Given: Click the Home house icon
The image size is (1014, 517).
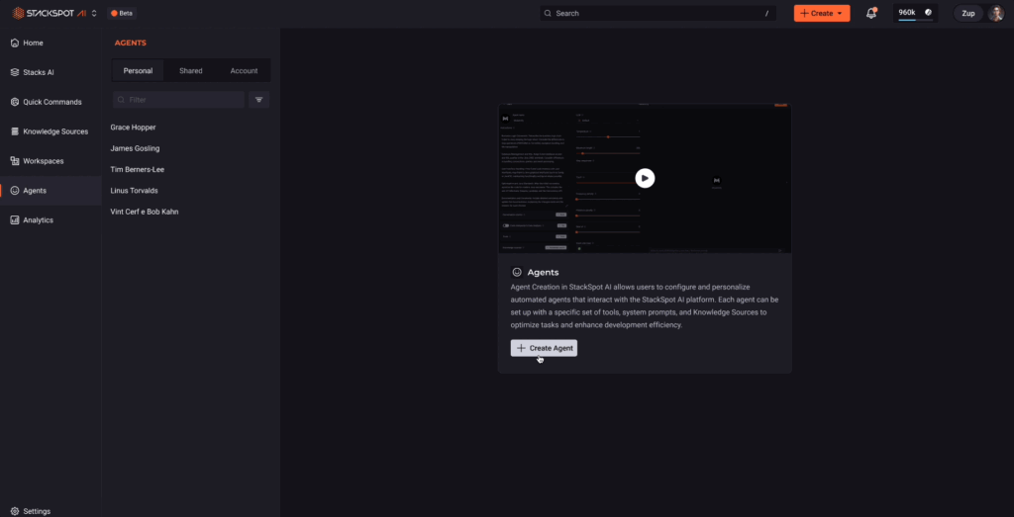Looking at the screenshot, I should click(x=15, y=43).
